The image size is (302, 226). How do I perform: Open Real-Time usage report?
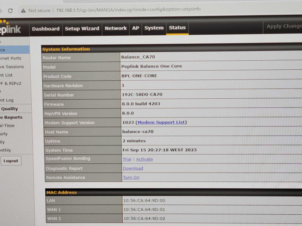(7, 125)
